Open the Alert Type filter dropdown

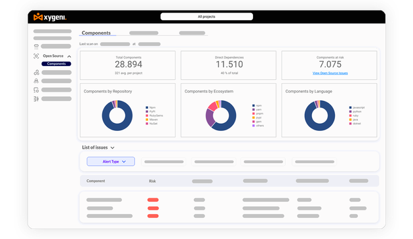111,161
